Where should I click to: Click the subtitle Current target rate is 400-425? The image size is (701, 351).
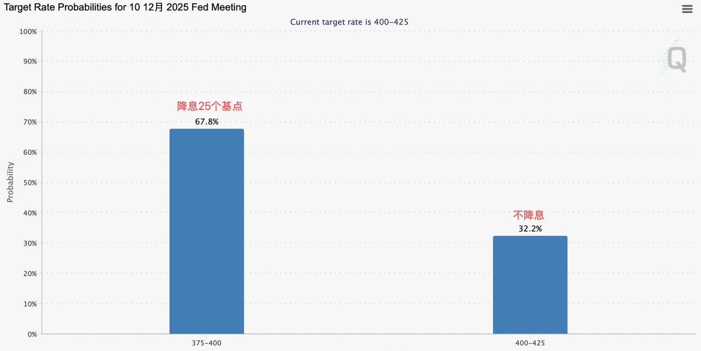pos(349,22)
